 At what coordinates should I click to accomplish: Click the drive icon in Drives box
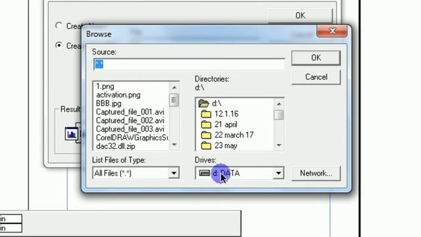[x=205, y=173]
